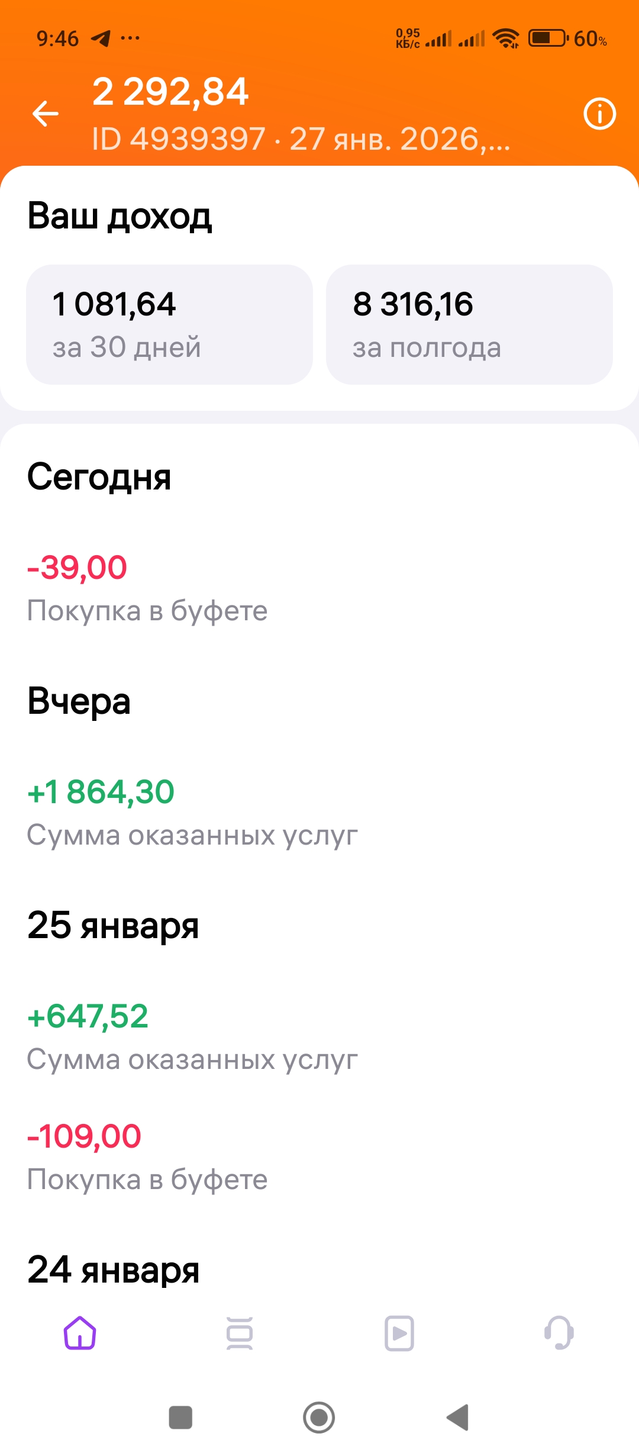The image size is (639, 1456).
Task: Open the support headset tab
Action: pos(559,1333)
